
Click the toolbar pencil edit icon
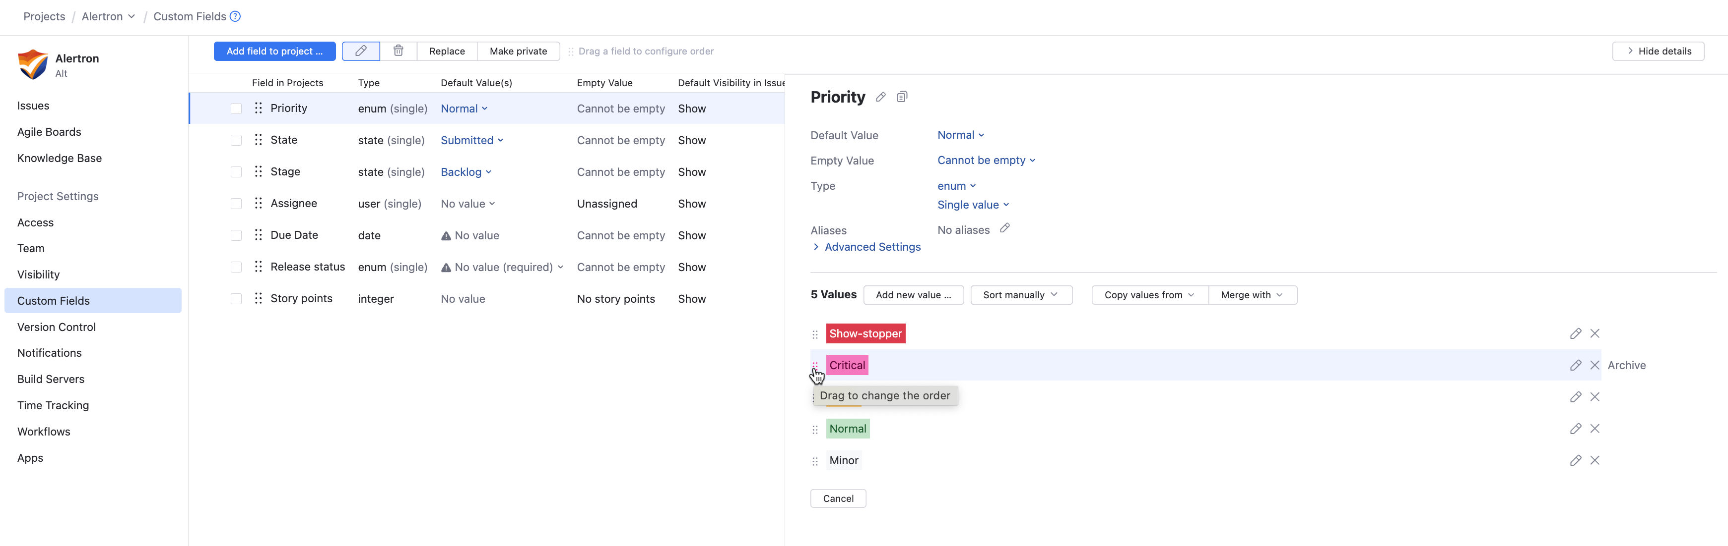click(x=361, y=51)
